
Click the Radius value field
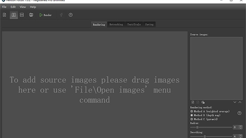click(x=236, y=127)
